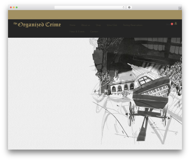Visit News & Events page
The image size is (190, 161).
[x=77, y=32]
